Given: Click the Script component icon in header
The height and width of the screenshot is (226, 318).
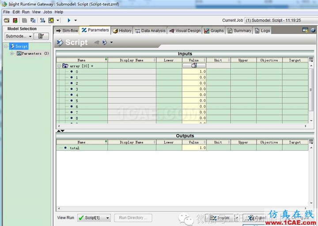Looking at the screenshot, I should click(x=60, y=42).
